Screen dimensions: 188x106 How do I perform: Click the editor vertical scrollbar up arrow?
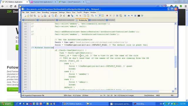175,24
